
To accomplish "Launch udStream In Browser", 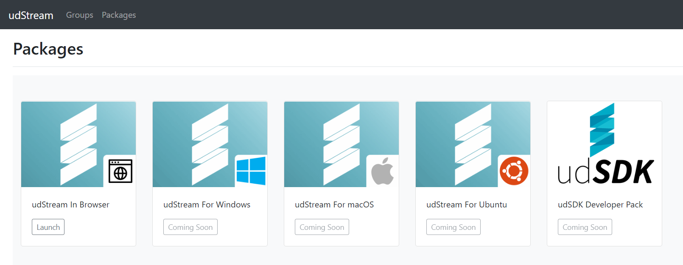I will (48, 227).
